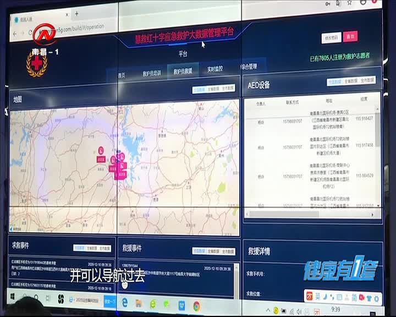Select the 首页 navigation tab
This screenshot has width=396, height=317.
[x=122, y=75]
